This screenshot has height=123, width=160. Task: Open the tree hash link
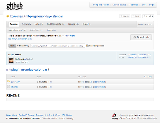click(140, 57)
